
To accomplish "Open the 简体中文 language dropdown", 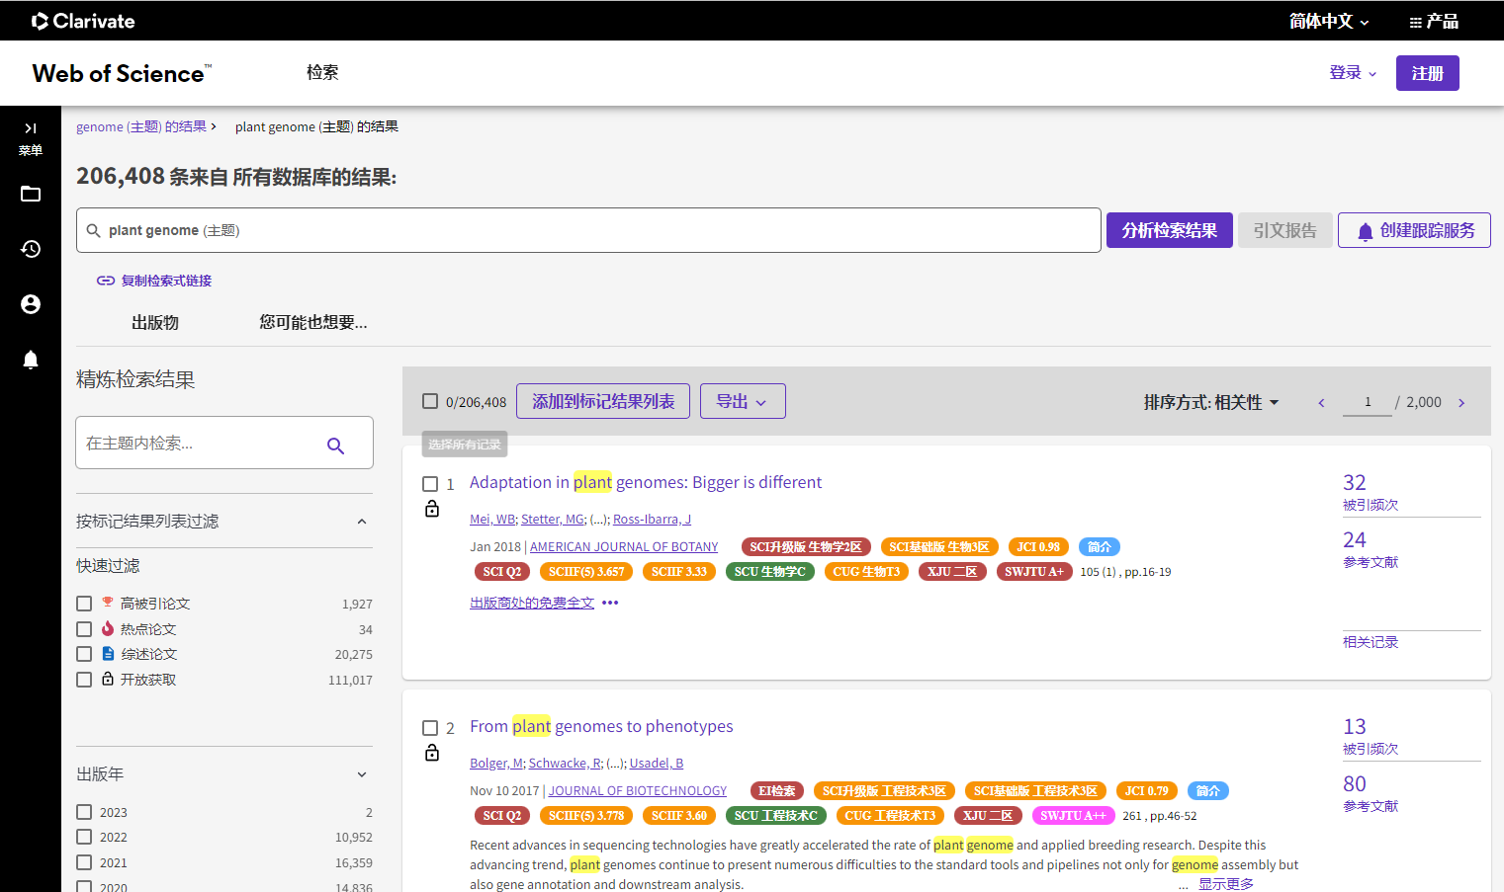I will pos(1329,21).
